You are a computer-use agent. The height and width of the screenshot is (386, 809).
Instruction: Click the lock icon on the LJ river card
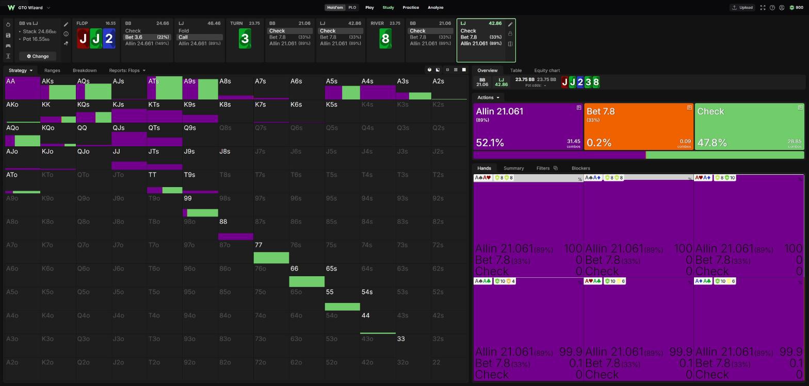coord(510,33)
